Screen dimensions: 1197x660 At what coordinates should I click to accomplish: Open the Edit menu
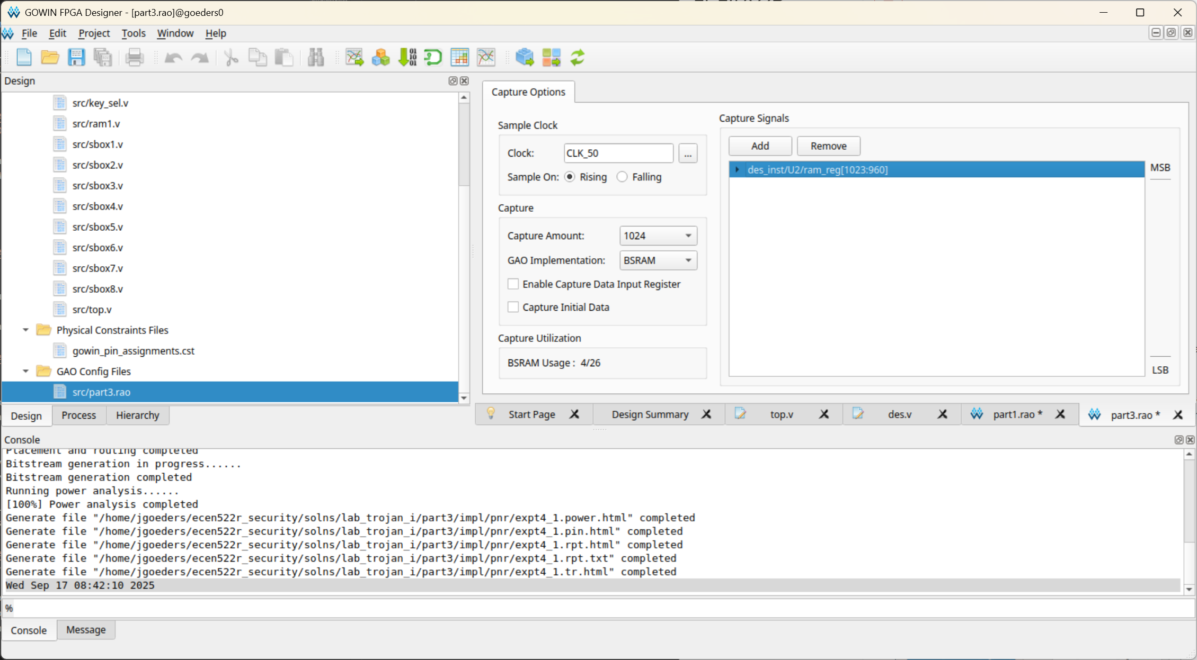click(x=57, y=33)
